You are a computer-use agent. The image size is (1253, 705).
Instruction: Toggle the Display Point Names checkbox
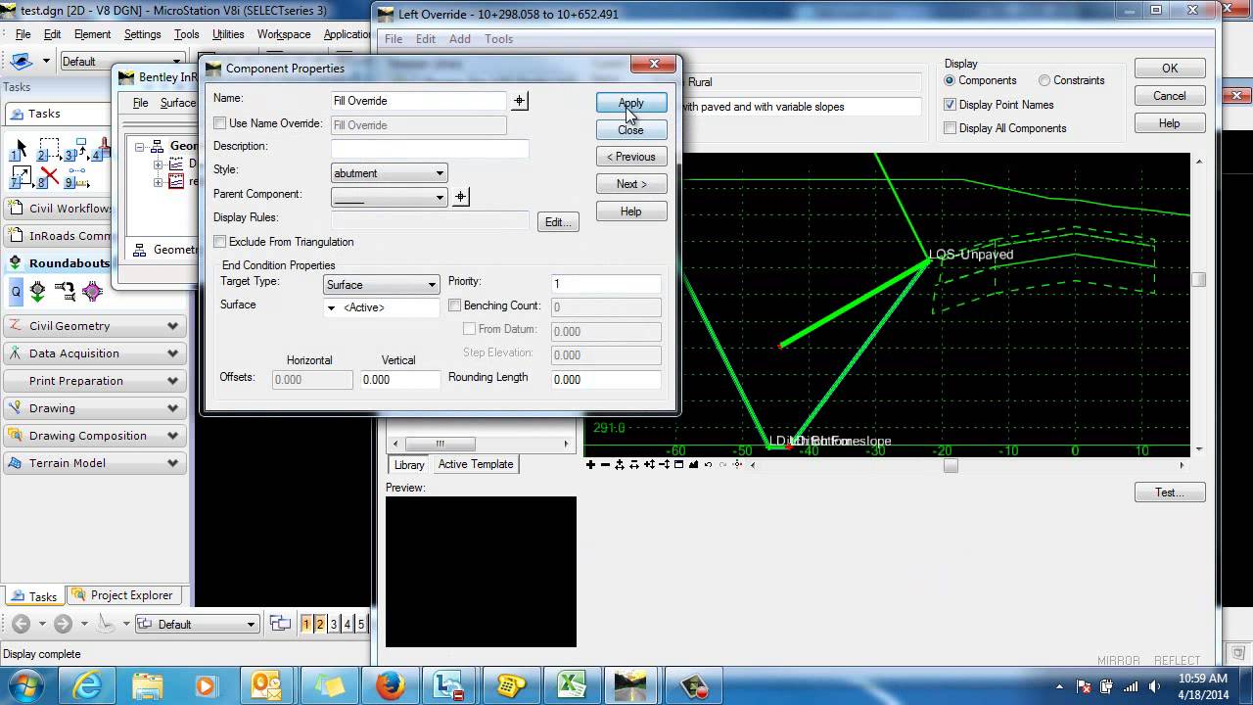coord(950,105)
